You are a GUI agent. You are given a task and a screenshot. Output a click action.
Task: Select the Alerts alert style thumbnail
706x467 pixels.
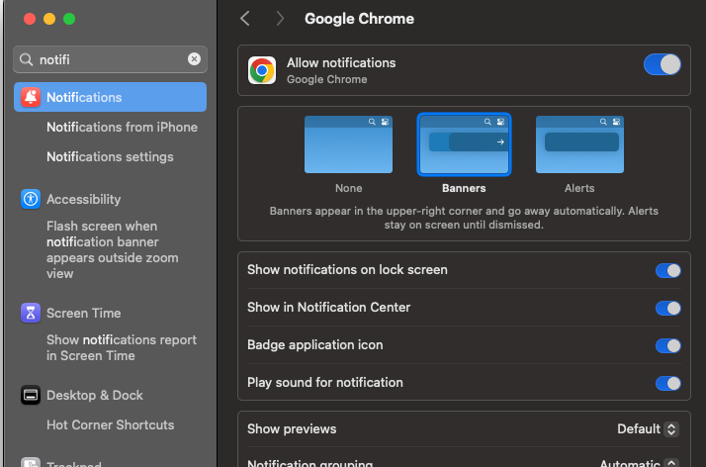click(579, 144)
